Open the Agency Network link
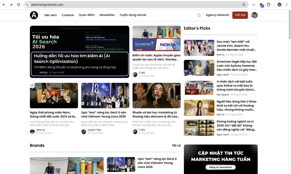This screenshot has width=291, height=174. 217,15
